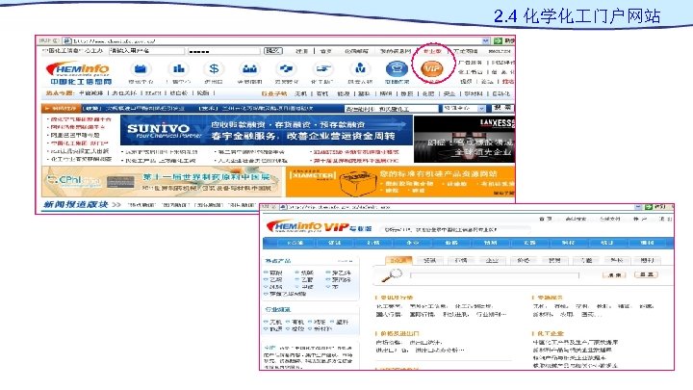Viewport: 693px width, 390px height.
Task: Open the SUNIVO blue banner ad
Action: coord(266,130)
